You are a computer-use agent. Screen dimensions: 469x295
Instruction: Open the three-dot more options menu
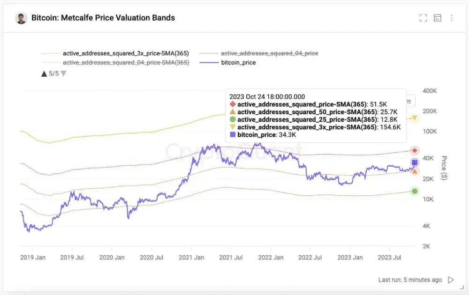[x=452, y=18]
